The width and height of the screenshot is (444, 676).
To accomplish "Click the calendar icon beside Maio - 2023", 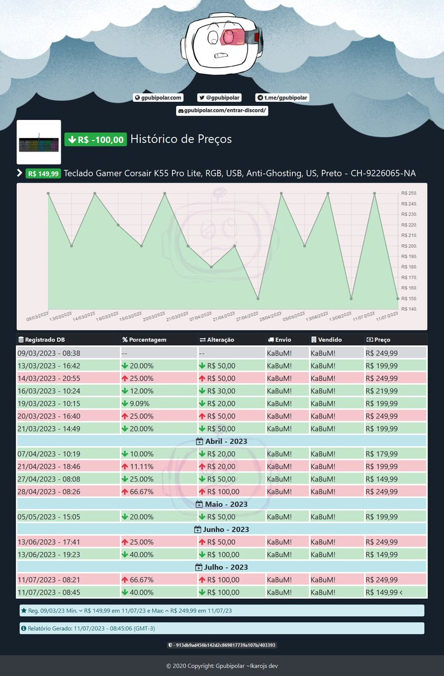I will point(199,504).
